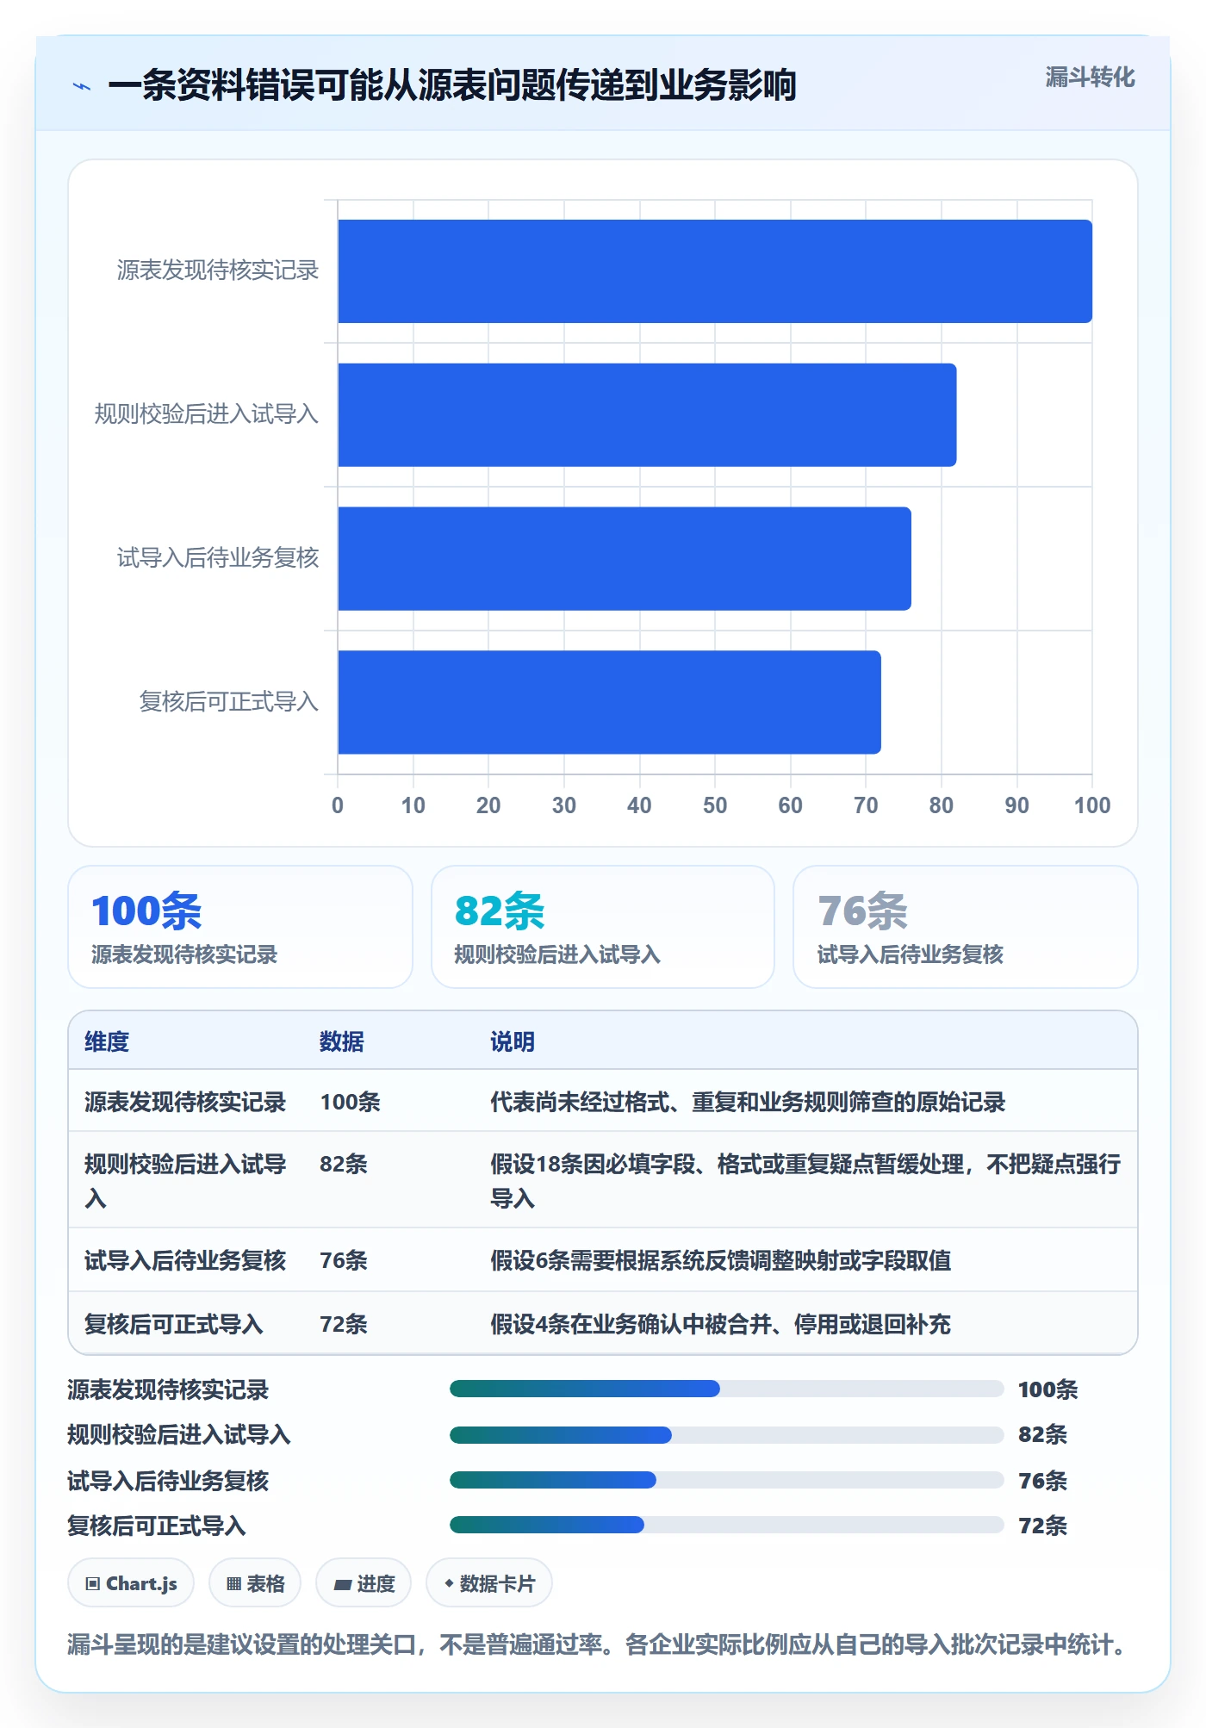The height and width of the screenshot is (1728, 1206).
Task: Click progress value 76条
Action: click(1043, 1481)
